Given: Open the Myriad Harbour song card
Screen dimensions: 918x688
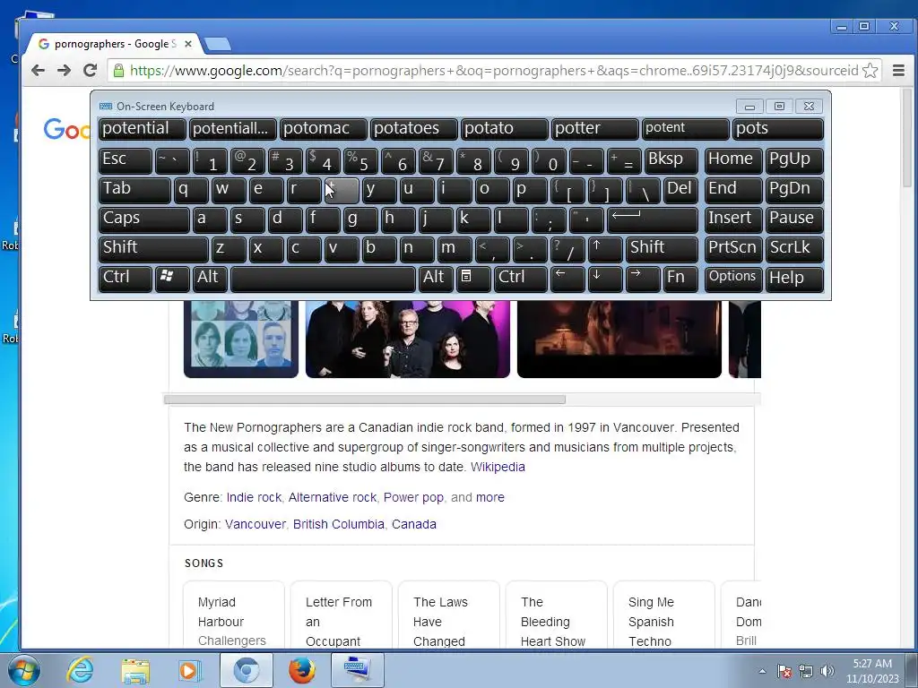Looking at the screenshot, I should tap(234, 615).
